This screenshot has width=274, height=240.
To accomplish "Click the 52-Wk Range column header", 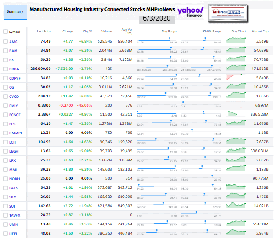I will (212, 32).
